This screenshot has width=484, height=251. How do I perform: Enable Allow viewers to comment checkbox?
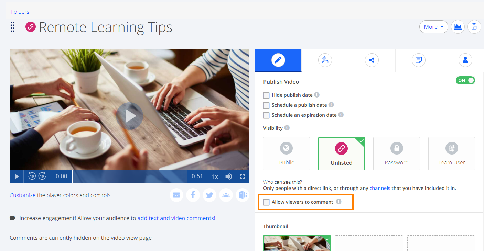[x=266, y=202]
